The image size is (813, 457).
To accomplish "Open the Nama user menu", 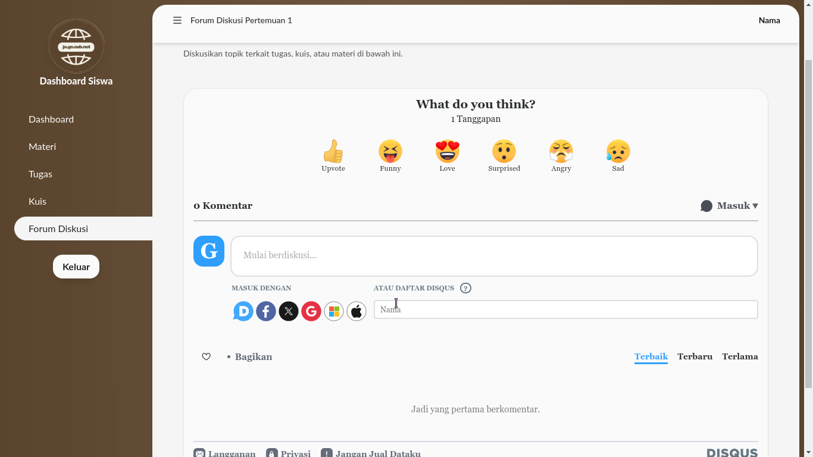I will [x=769, y=20].
